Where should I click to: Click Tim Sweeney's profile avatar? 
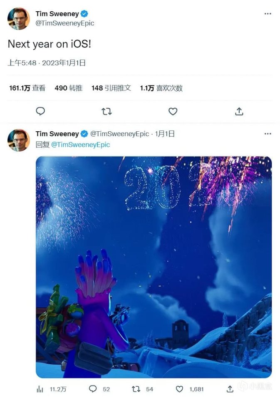point(18,18)
